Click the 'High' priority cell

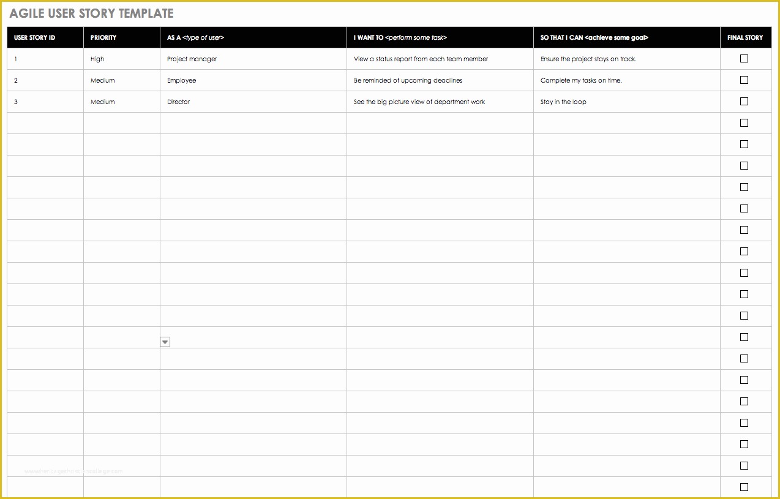(x=122, y=59)
